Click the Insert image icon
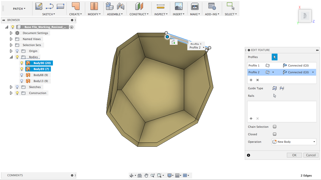Image resolution: width=321 pixels, height=180 pixels. [179, 6]
